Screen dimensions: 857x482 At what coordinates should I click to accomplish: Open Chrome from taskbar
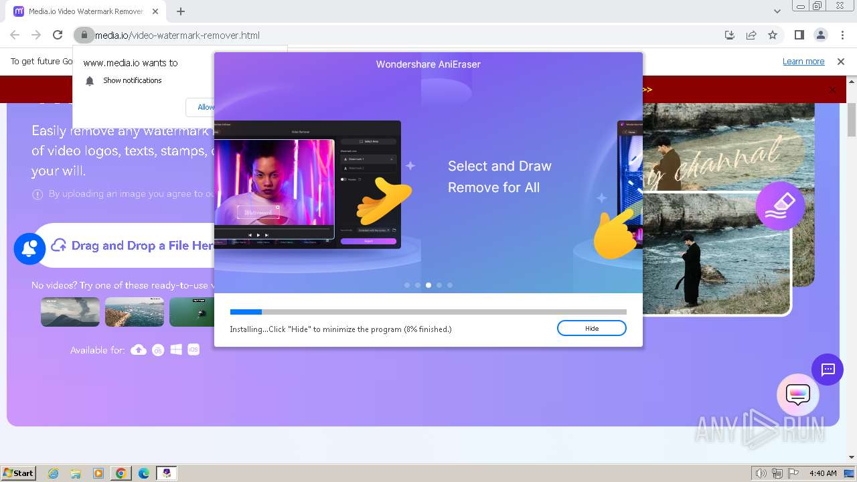pos(121,473)
